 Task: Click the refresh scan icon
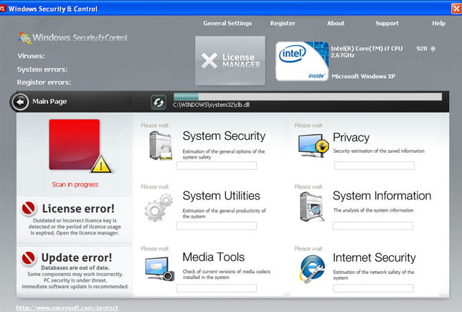tap(159, 103)
